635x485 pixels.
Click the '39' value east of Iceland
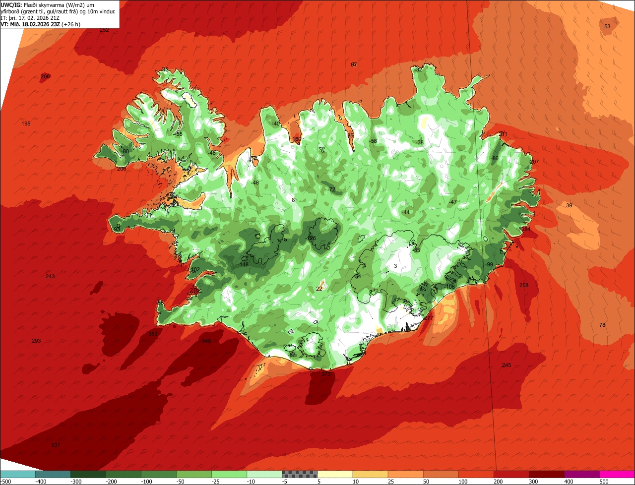(x=569, y=205)
